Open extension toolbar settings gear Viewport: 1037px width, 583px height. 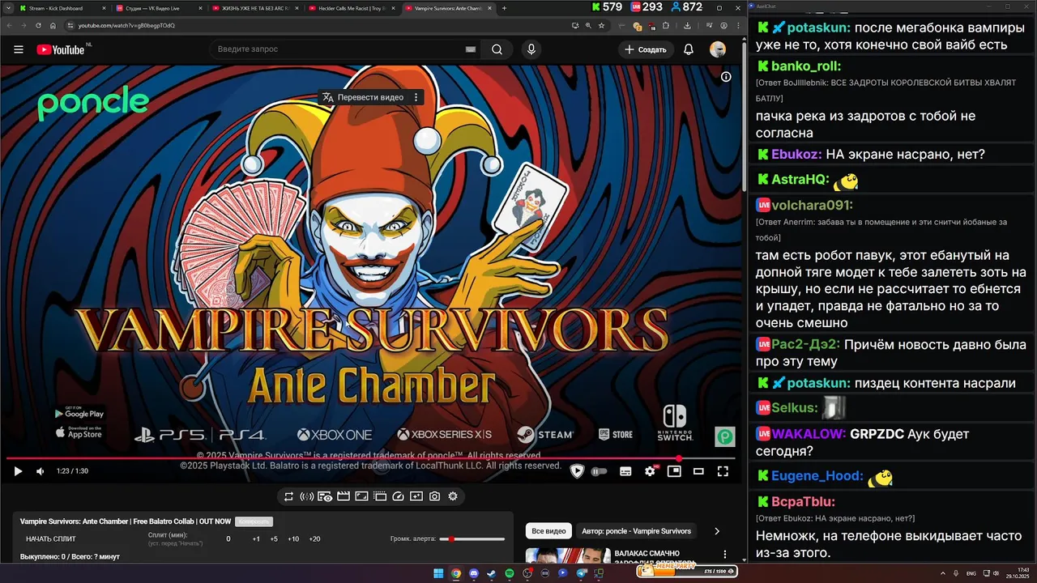[453, 496]
